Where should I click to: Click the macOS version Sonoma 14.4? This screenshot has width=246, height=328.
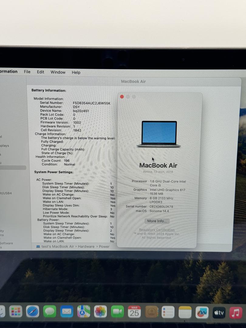(x=159, y=211)
